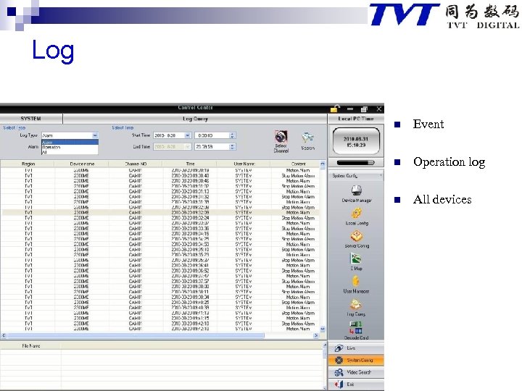Image resolution: width=522 pixels, height=391 pixels.
Task: Open the Decode Card icon
Action: coord(355,327)
